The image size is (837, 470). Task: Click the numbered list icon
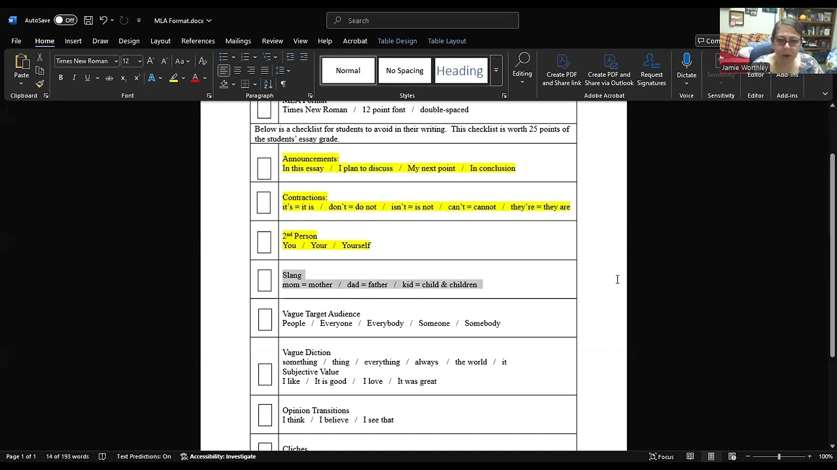click(245, 57)
